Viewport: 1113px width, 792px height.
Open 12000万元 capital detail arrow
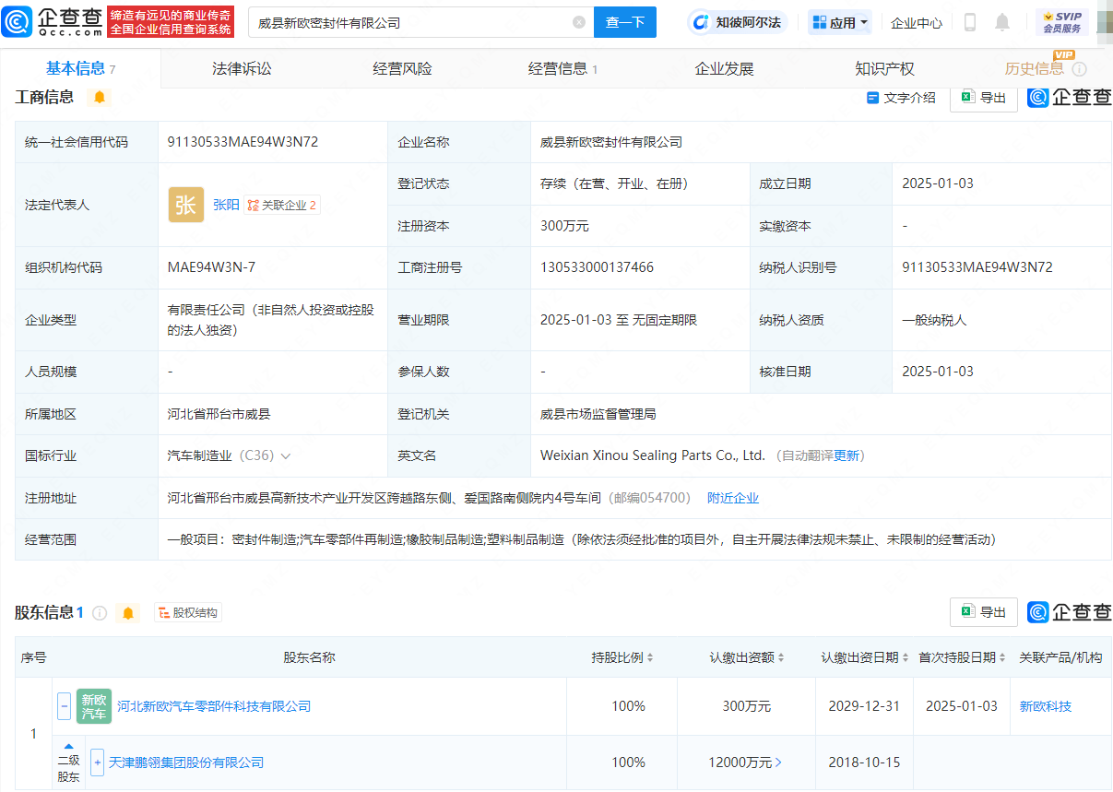[777, 762]
